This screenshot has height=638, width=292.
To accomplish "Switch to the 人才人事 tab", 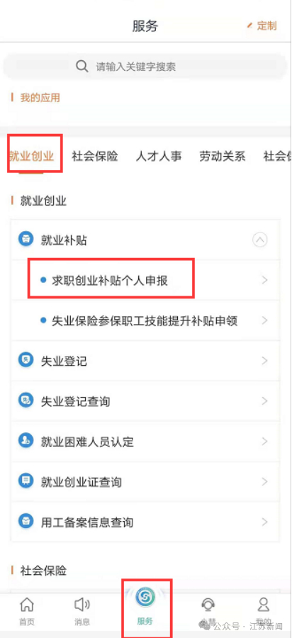I will pos(159,156).
